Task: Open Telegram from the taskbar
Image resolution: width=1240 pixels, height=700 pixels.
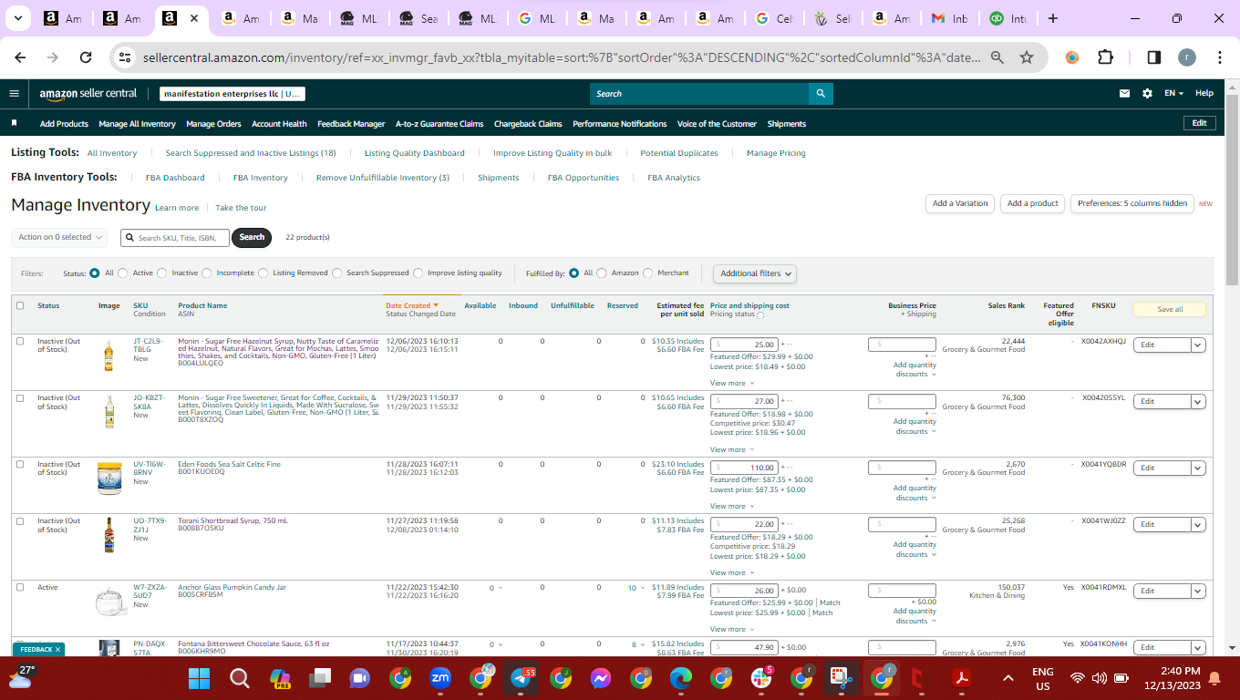Action: coord(521,678)
